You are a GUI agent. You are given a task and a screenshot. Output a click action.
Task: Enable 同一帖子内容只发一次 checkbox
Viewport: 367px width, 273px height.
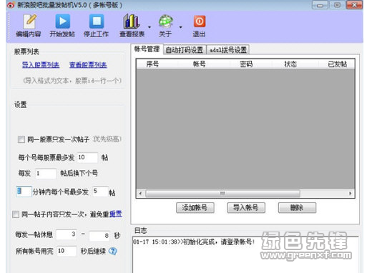click(x=16, y=214)
